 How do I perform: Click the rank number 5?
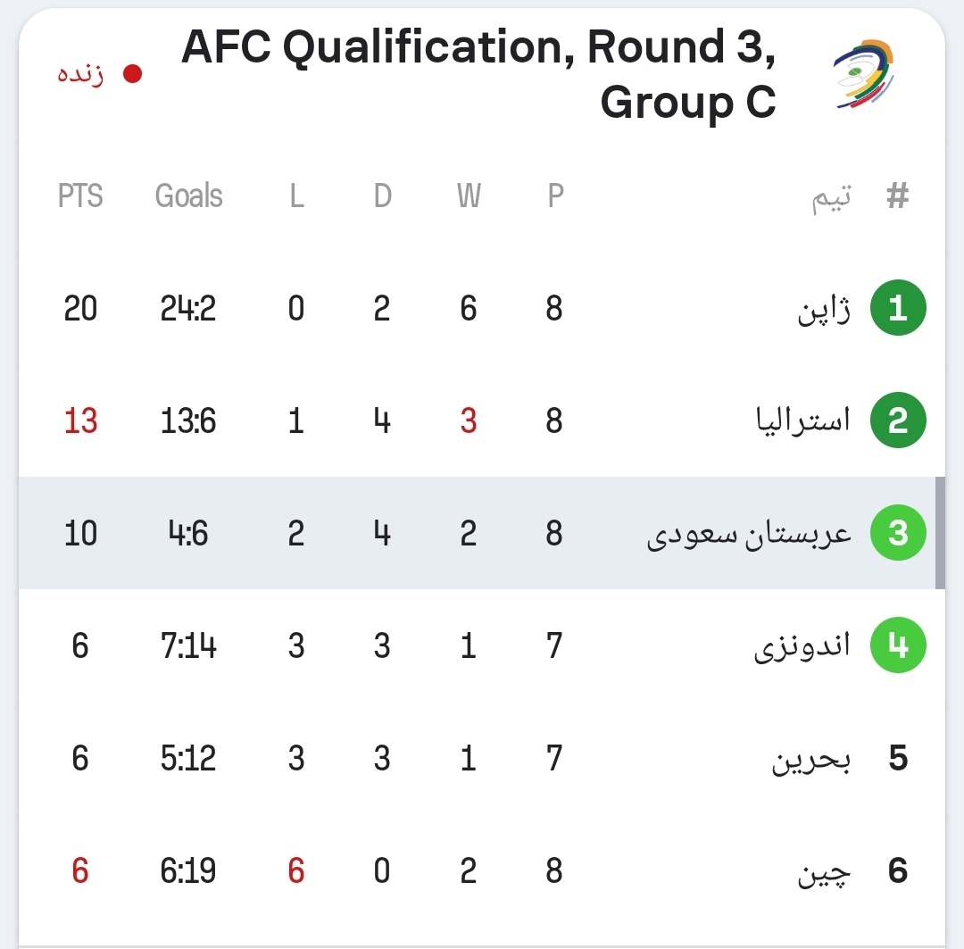point(898,758)
